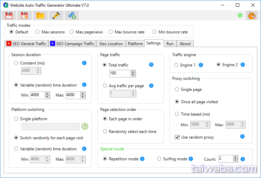
Task: Click the Save toolbar icon
Action: [9, 15]
